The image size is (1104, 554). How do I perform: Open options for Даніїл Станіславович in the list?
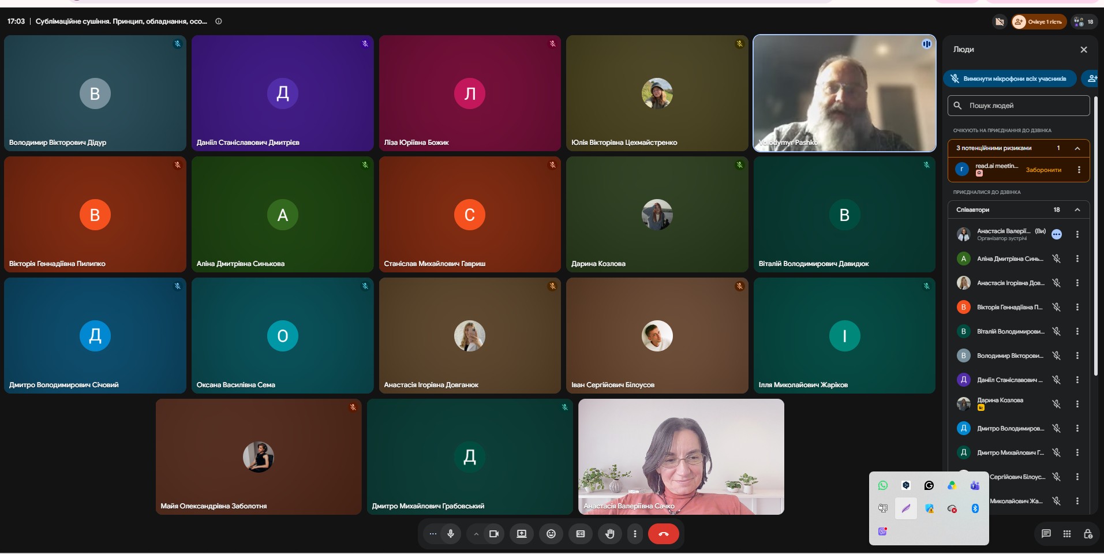[1077, 380]
